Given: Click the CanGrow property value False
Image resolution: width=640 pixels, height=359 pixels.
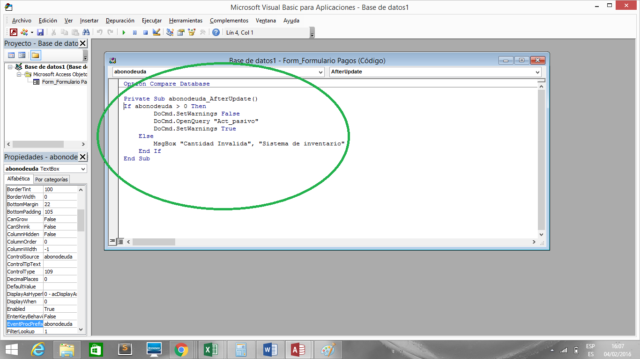Looking at the screenshot, I should coord(60,219).
